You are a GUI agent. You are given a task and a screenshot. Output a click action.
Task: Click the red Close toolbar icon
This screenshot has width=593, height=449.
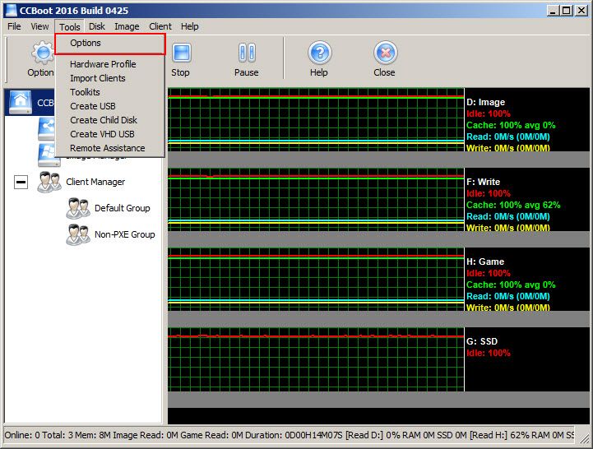(386, 53)
